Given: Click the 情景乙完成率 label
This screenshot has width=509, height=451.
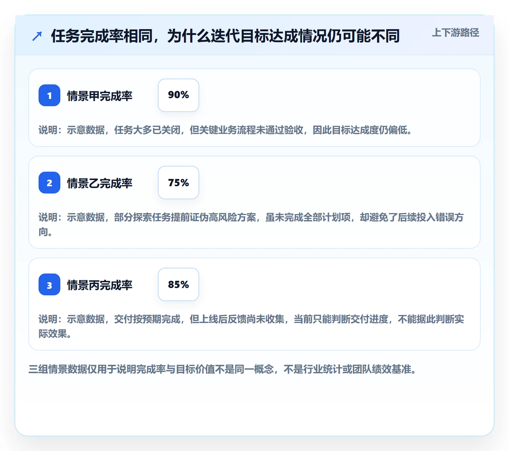Looking at the screenshot, I should coord(100,183).
